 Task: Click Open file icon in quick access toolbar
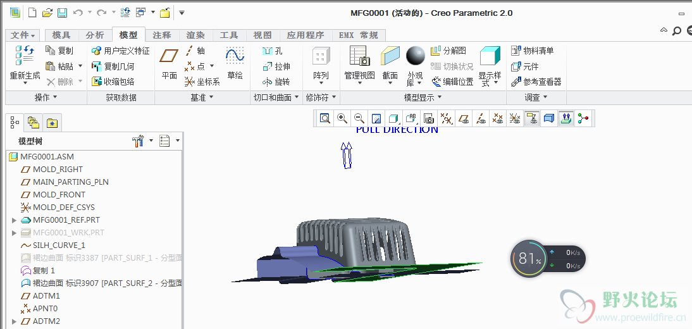tap(47, 13)
